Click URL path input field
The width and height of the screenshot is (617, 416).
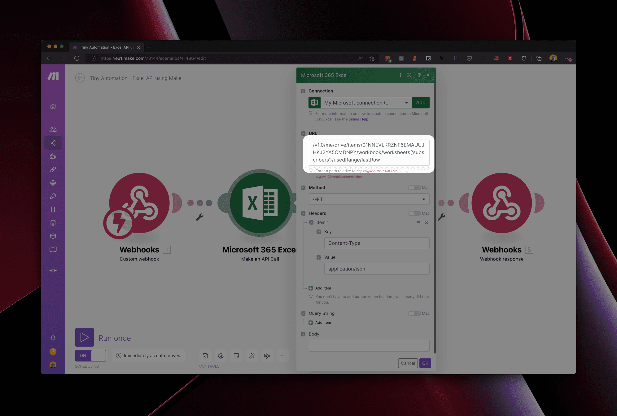[369, 152]
